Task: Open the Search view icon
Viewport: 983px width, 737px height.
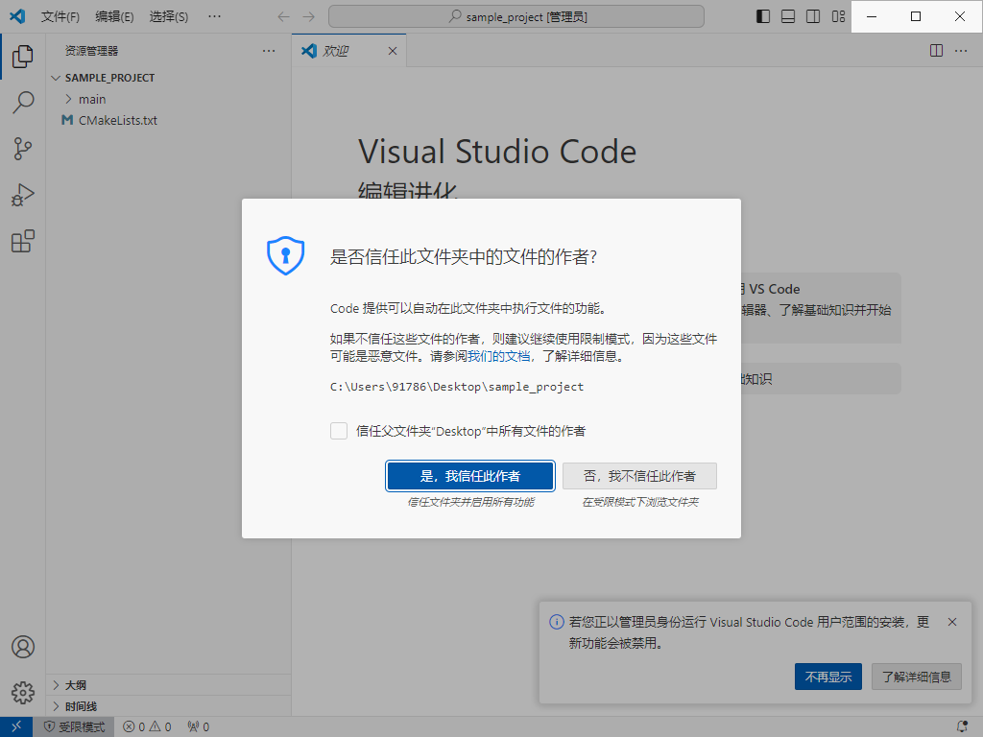Action: coord(23,102)
